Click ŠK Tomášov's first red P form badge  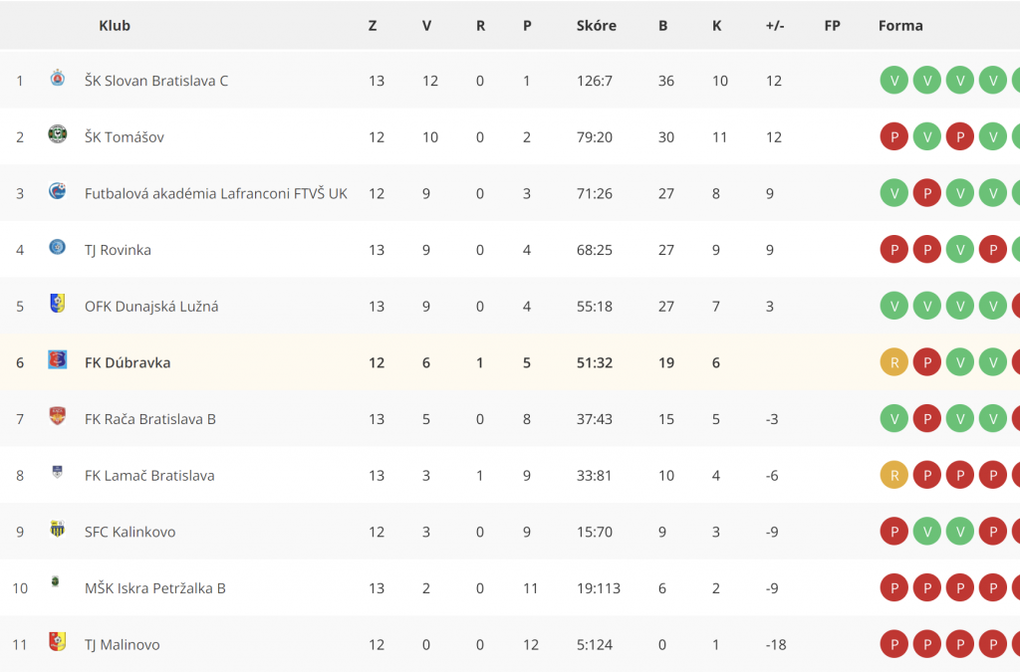pos(893,137)
